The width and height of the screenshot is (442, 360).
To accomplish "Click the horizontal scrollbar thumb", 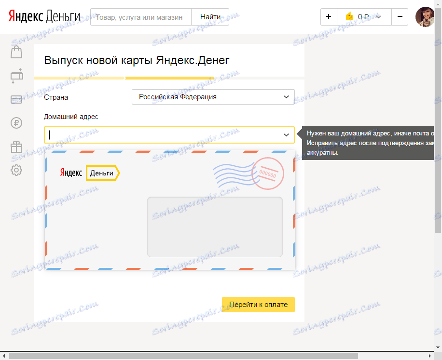I will pos(183,356).
